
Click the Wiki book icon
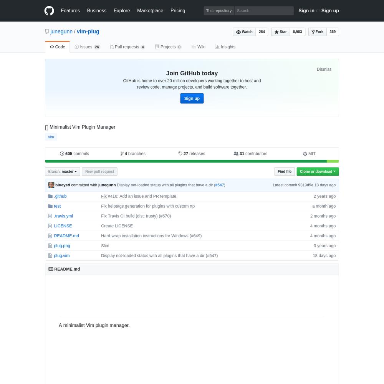click(x=194, y=47)
